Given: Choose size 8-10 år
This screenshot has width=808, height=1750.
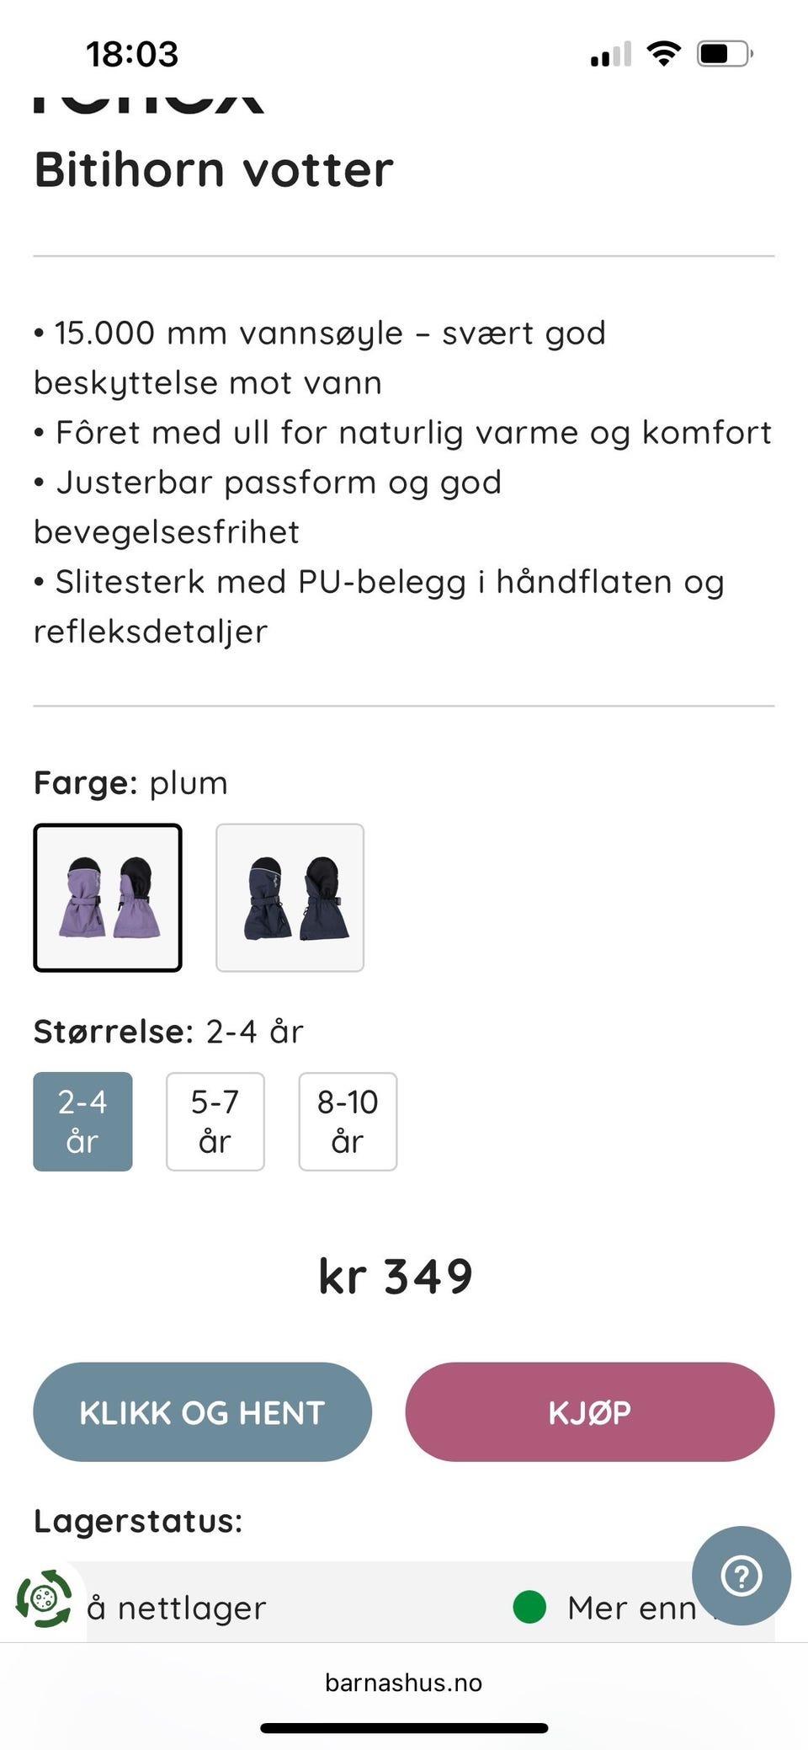Looking at the screenshot, I should (x=348, y=1121).
